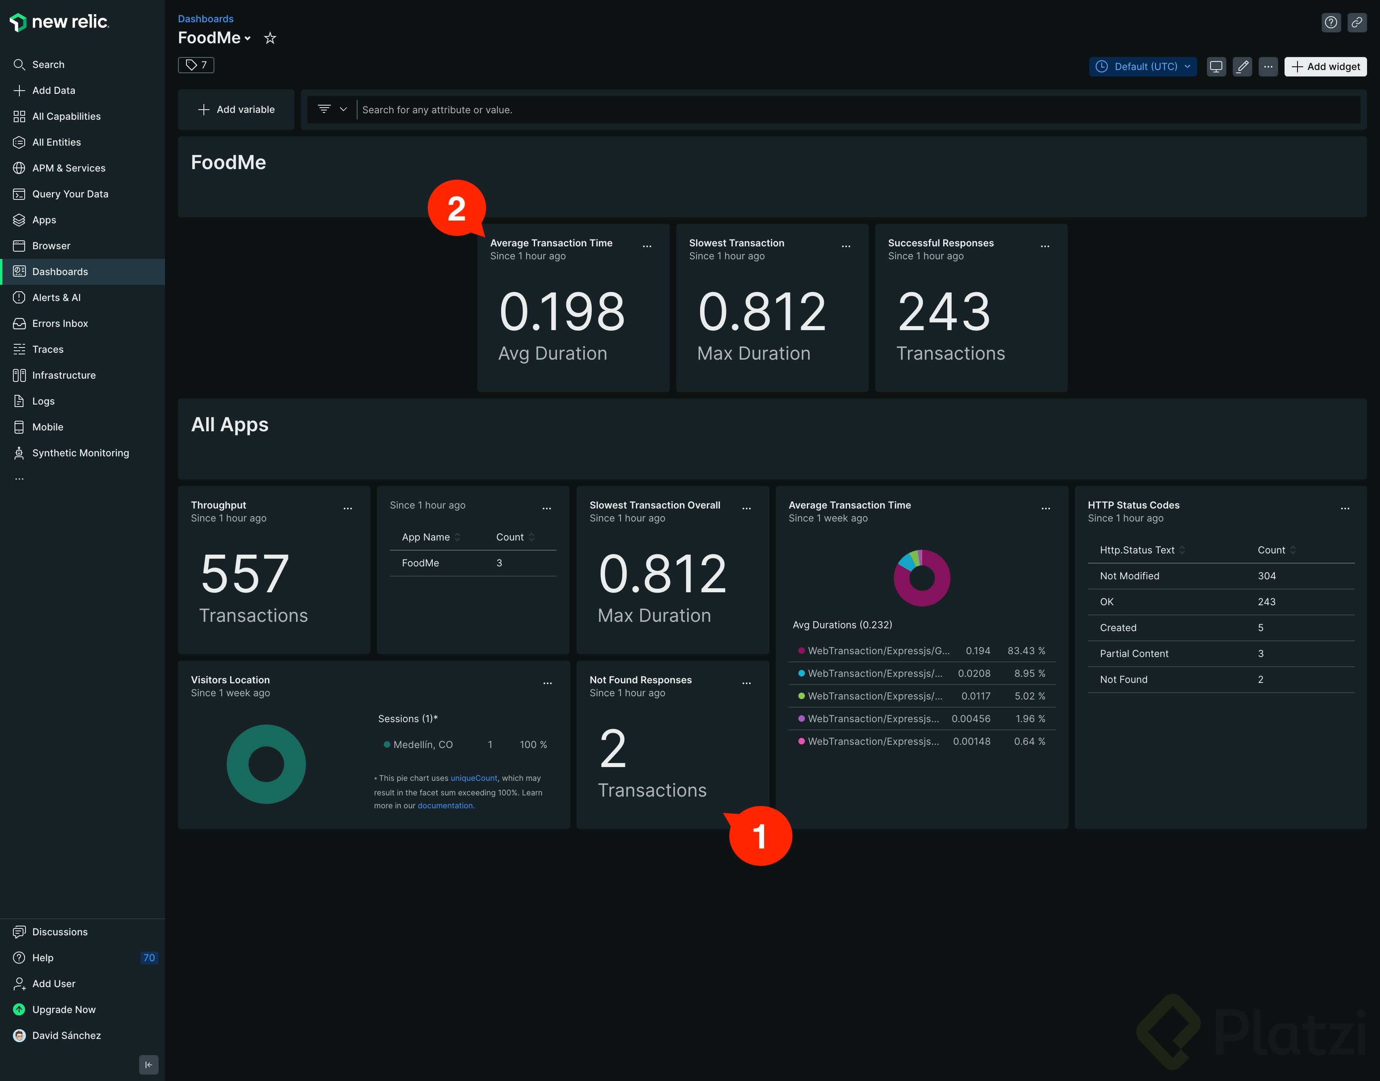Open the tags button showing 7

tap(196, 65)
